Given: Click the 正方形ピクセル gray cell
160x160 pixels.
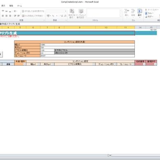Looking at the screenshot, I should click(x=94, y=50).
